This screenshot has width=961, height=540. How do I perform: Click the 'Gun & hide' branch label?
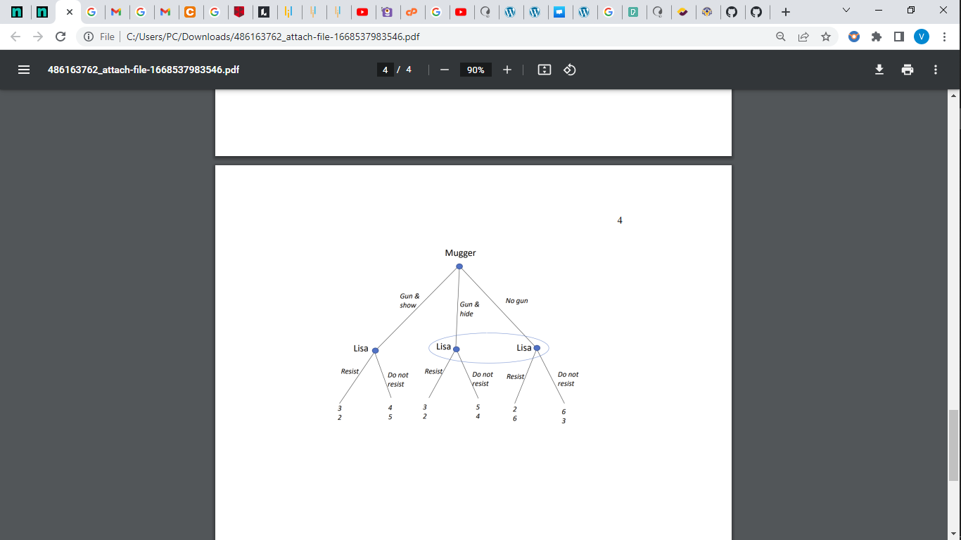(x=469, y=309)
